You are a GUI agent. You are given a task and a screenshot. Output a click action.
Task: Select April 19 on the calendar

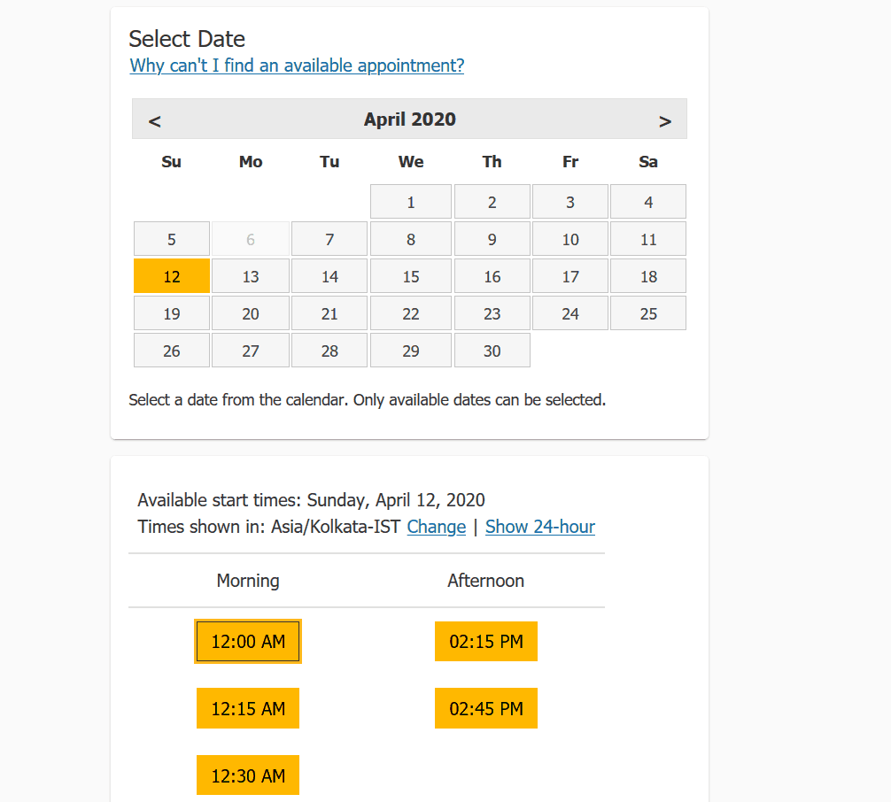pyautogui.click(x=171, y=312)
